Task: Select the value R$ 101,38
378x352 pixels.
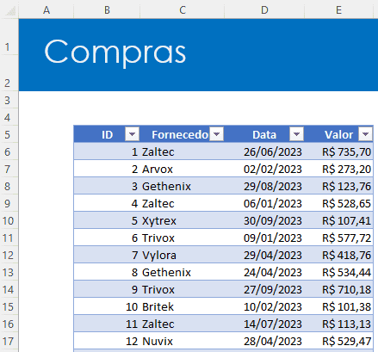Action: (x=338, y=306)
